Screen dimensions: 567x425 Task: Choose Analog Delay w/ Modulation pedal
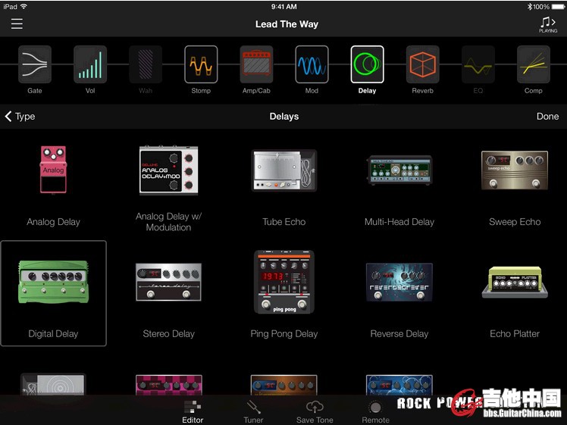[x=168, y=170]
